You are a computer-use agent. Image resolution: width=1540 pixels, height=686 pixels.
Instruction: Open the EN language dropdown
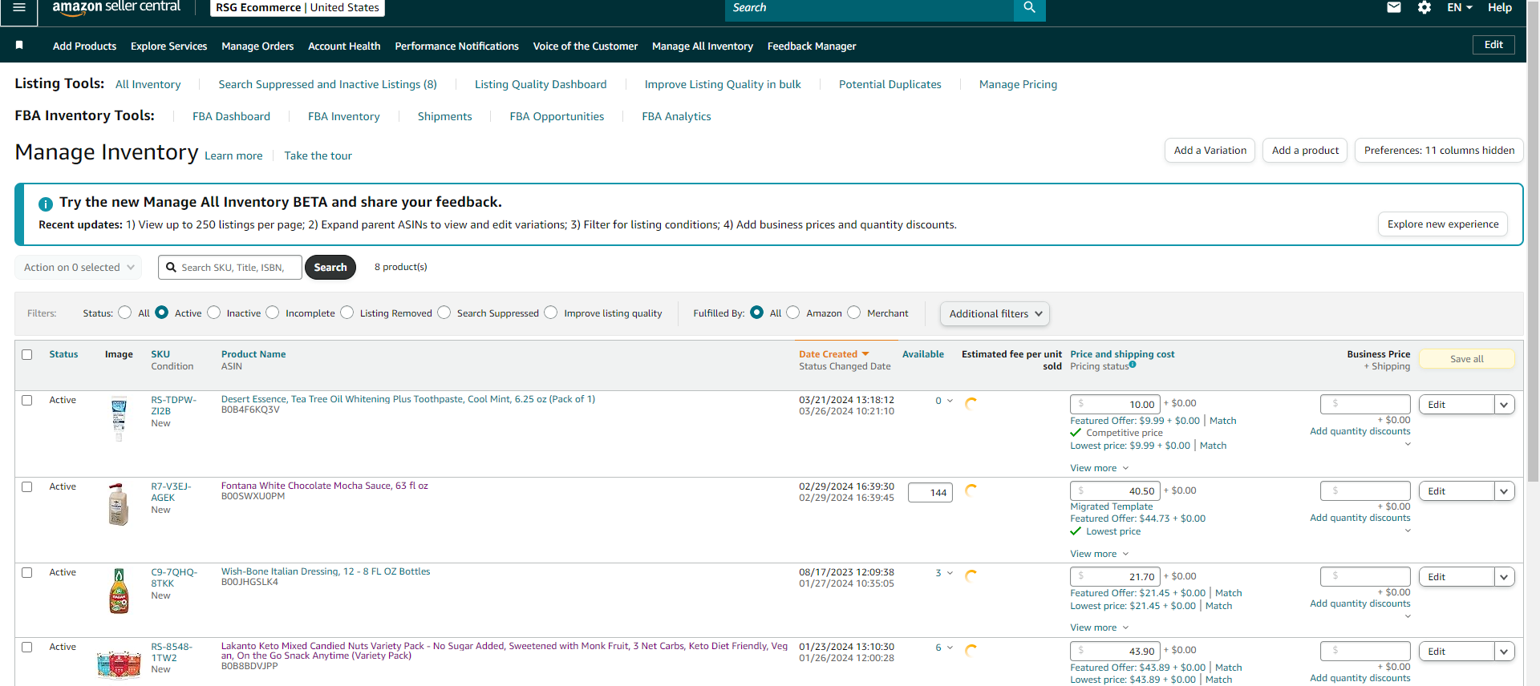click(x=1460, y=8)
